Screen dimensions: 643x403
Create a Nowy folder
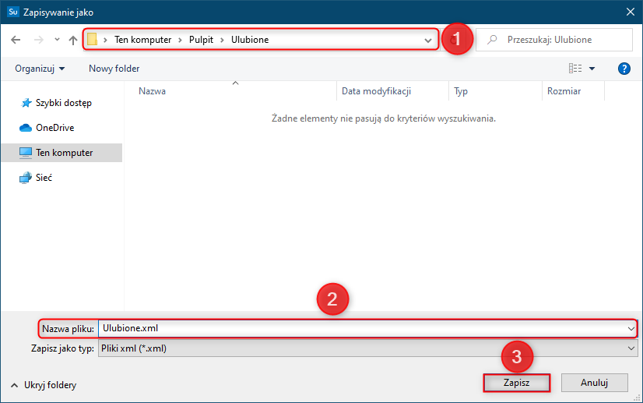[114, 69]
